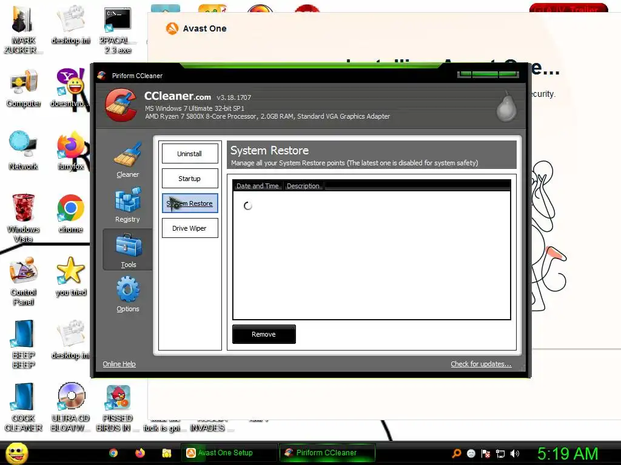The image size is (621, 465).
Task: Click the Check for updates link
Action: pyautogui.click(x=481, y=364)
